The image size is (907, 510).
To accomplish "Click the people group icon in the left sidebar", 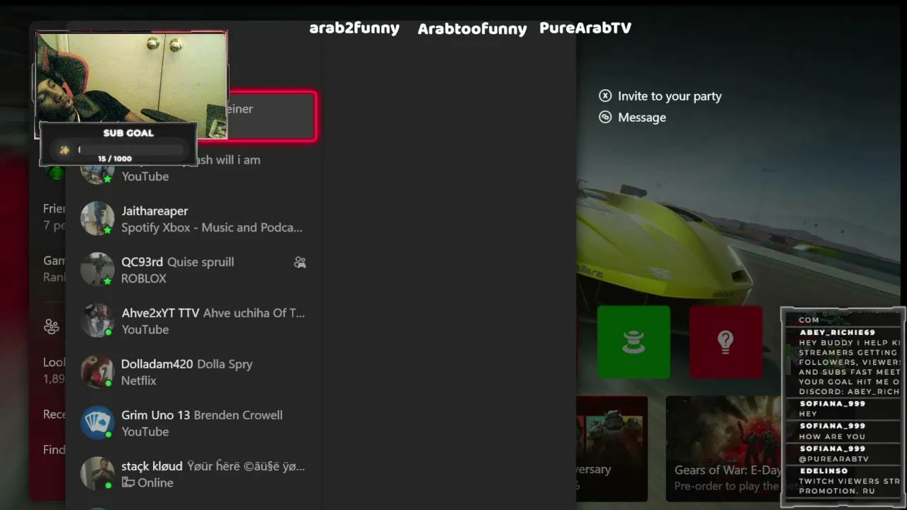I will click(51, 327).
